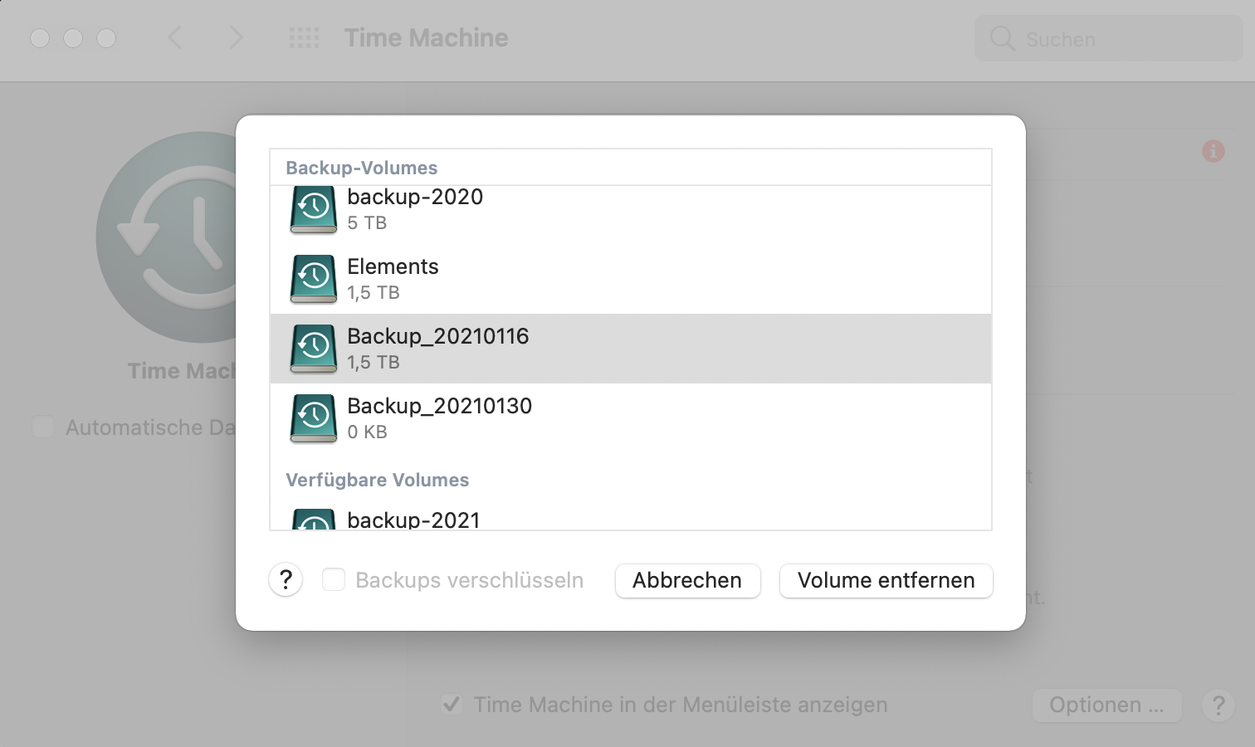Click the backup-2021 drive icon
Viewport: 1255px width, 747px height.
[x=314, y=520]
